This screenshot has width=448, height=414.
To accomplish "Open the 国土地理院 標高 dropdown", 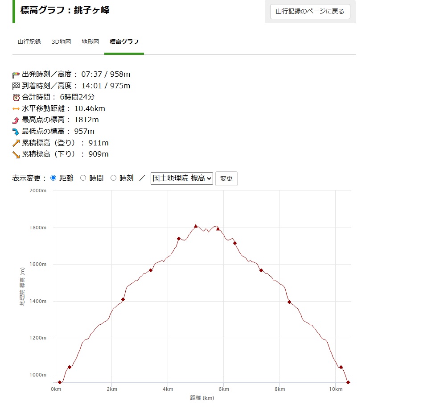I will click(x=182, y=178).
